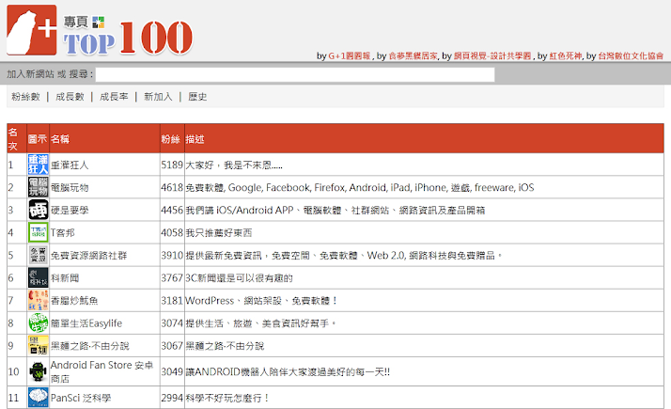
Task: Select the name 電腦玩物 in the table
Action: [x=70, y=188]
